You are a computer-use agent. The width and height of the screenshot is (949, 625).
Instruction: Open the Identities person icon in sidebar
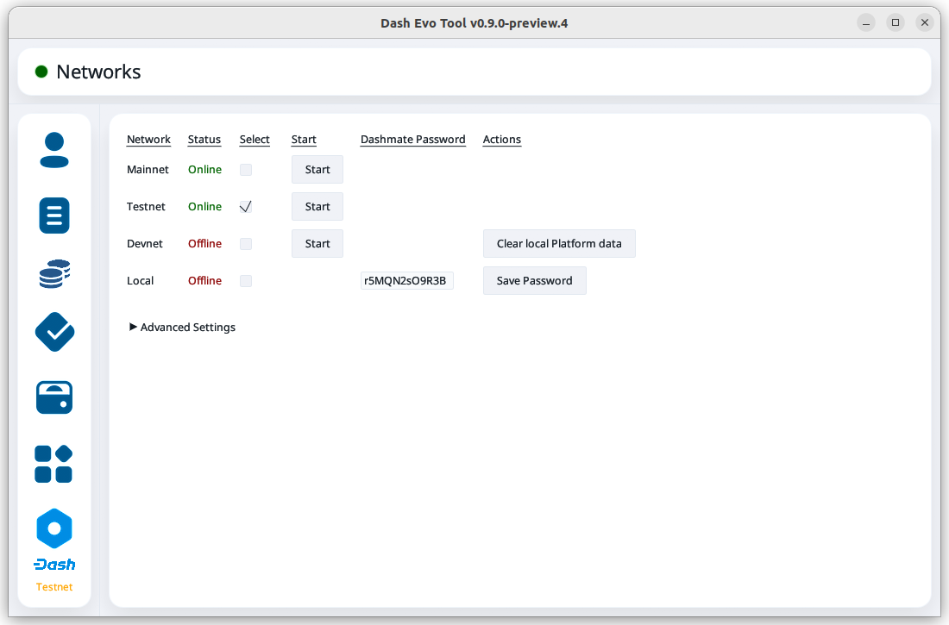coord(54,150)
